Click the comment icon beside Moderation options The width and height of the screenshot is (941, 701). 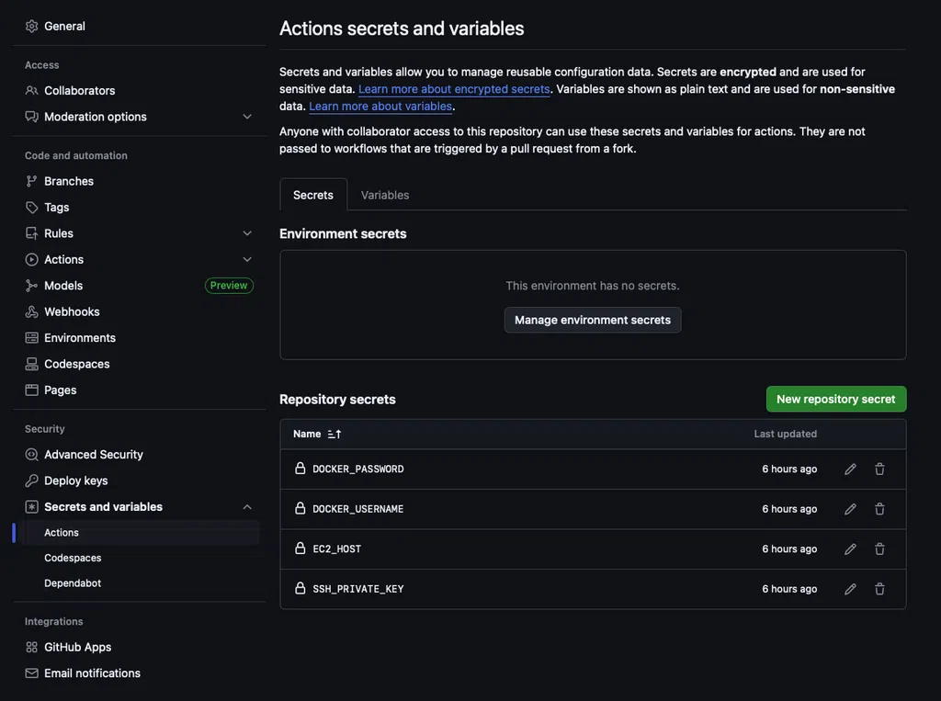point(32,117)
